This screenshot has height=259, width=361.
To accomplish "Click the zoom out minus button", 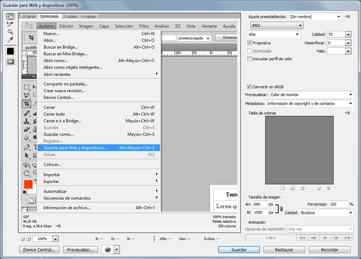I will click(22, 239).
